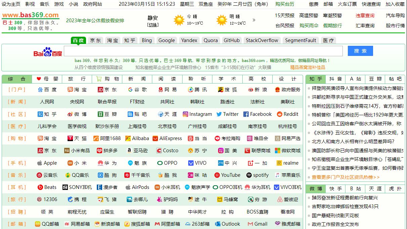Select the Yandex search tab
This screenshot has width=407, height=229.
(189, 40)
